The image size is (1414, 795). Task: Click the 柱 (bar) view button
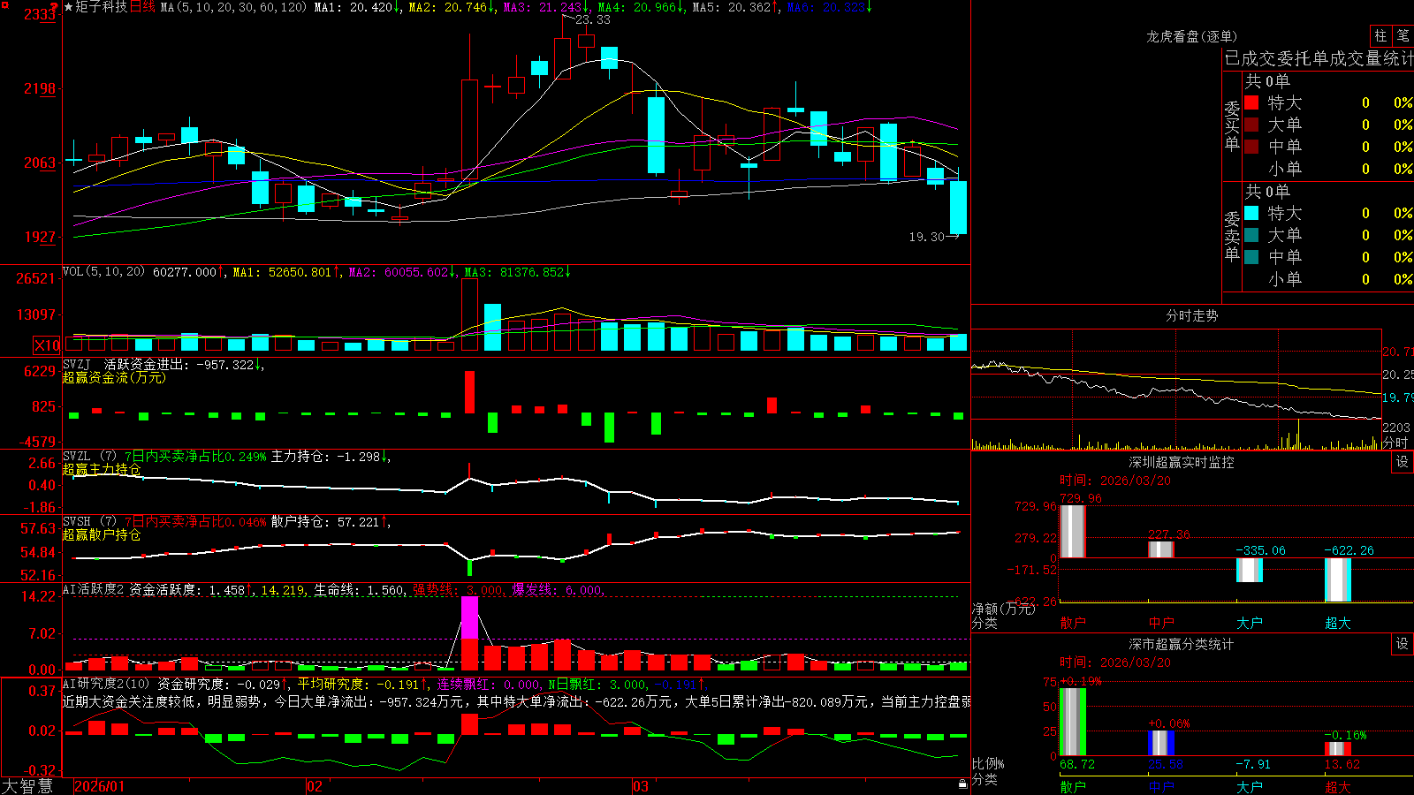(x=1380, y=36)
